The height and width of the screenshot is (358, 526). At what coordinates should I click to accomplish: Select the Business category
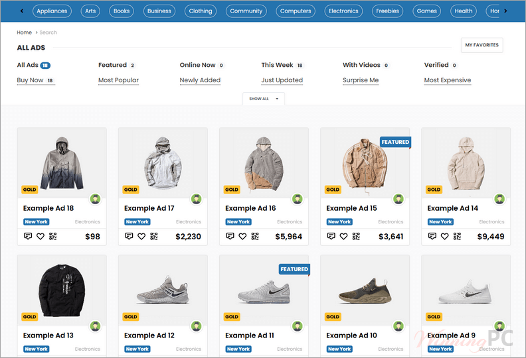[159, 11]
